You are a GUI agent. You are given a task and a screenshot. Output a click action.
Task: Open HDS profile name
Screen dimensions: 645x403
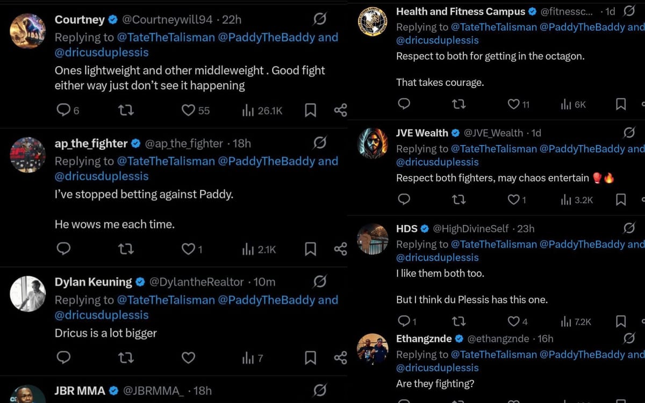(407, 229)
